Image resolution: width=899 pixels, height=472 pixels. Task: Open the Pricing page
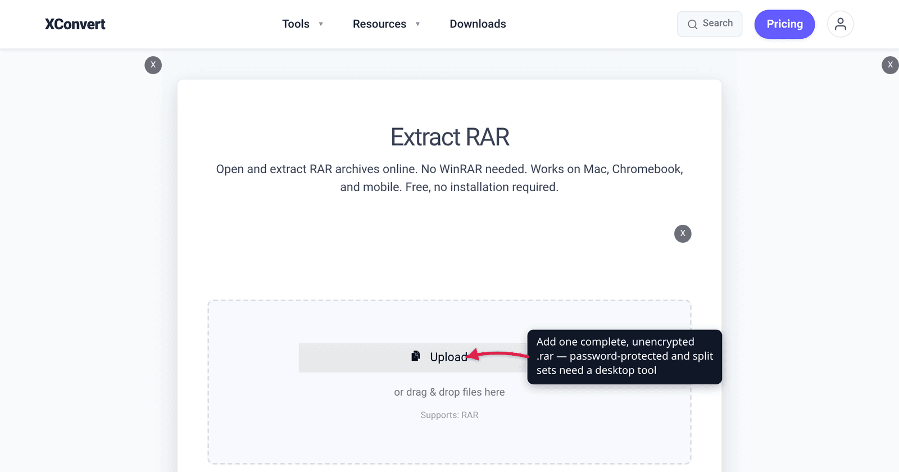(x=784, y=24)
